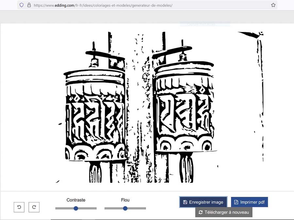Viewport: 294px width, 220px height.
Task: Click the tracking protection shield icon
Action: pyautogui.click(x=22, y=5)
